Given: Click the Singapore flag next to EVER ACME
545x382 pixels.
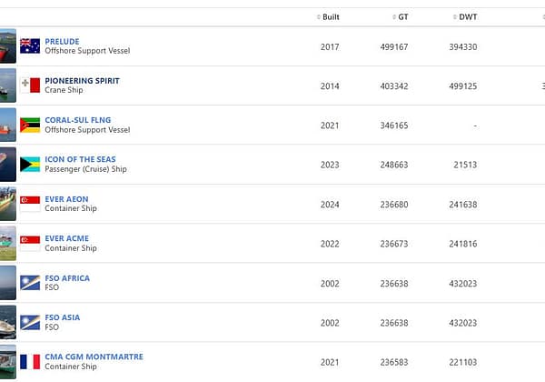Looking at the screenshot, I should tap(30, 244).
